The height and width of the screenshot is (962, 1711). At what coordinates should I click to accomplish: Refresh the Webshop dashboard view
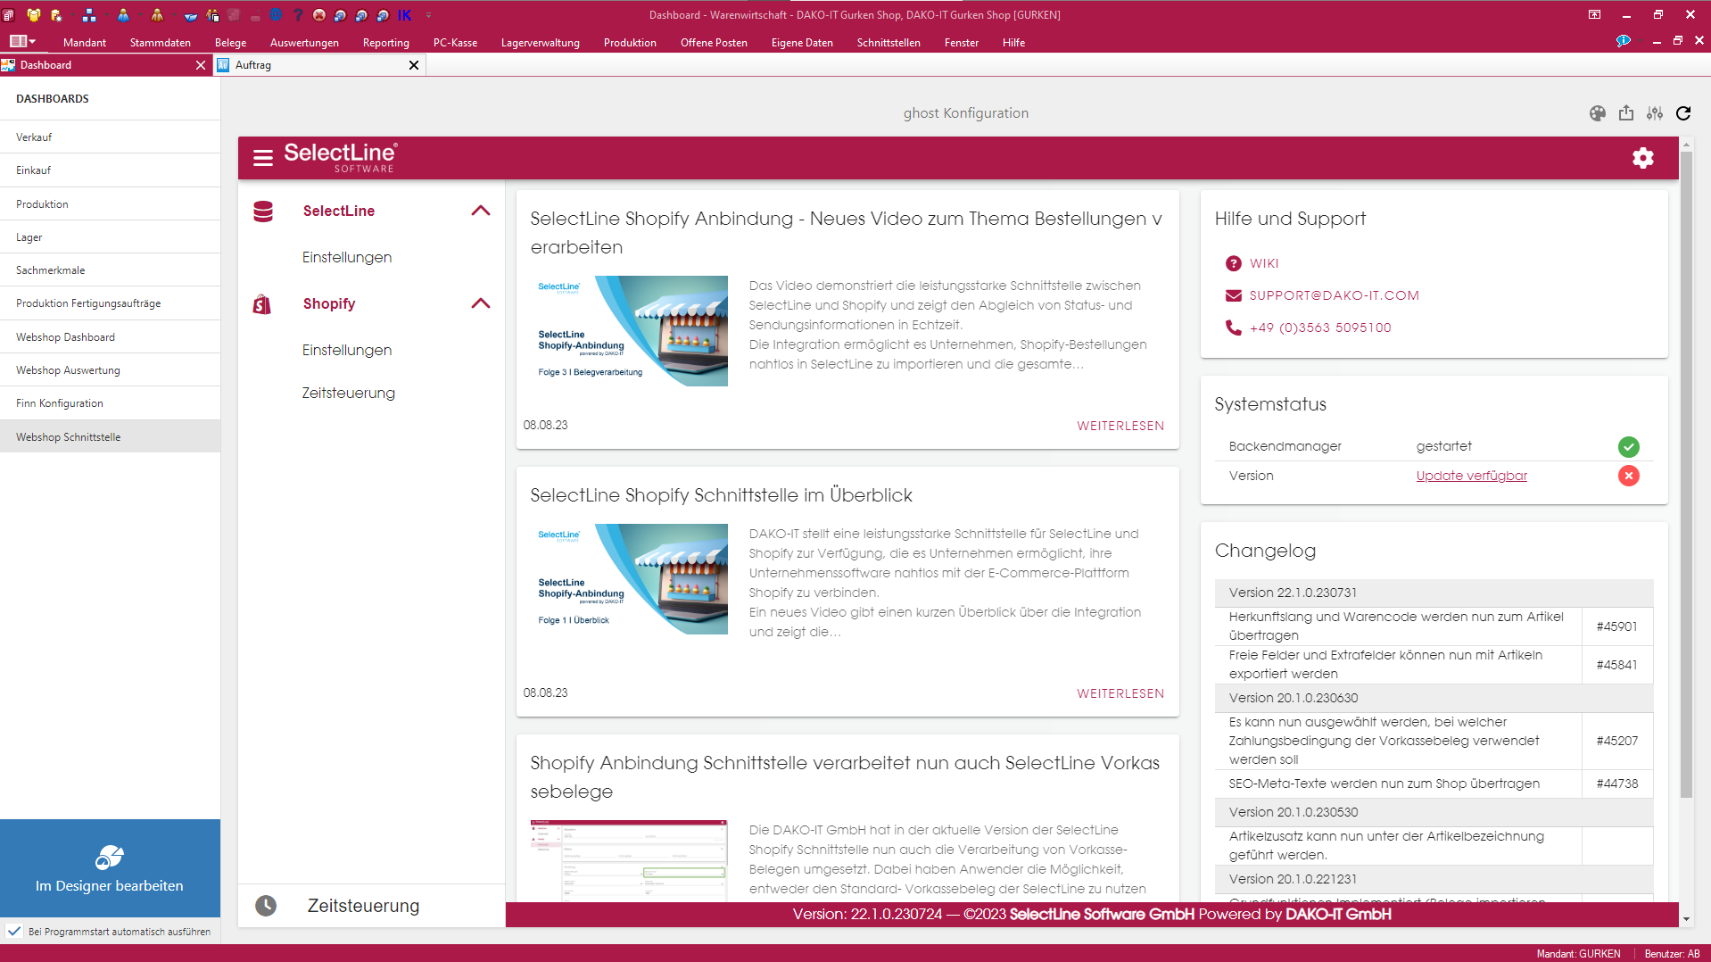tap(1684, 113)
